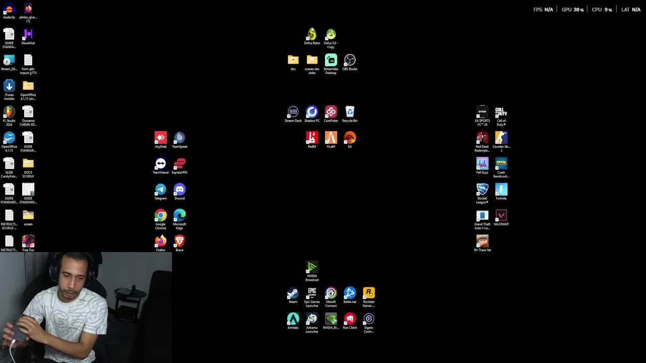Launch the Free Fire shortcut
646x363 pixels.
pos(28,242)
